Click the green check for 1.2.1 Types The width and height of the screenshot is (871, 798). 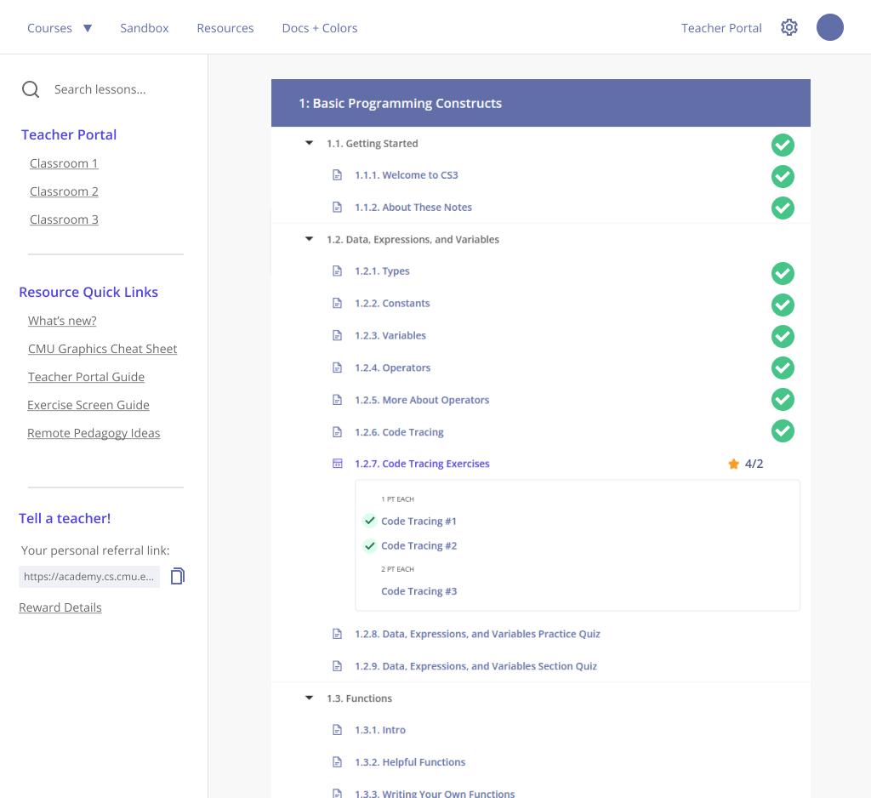[783, 273]
